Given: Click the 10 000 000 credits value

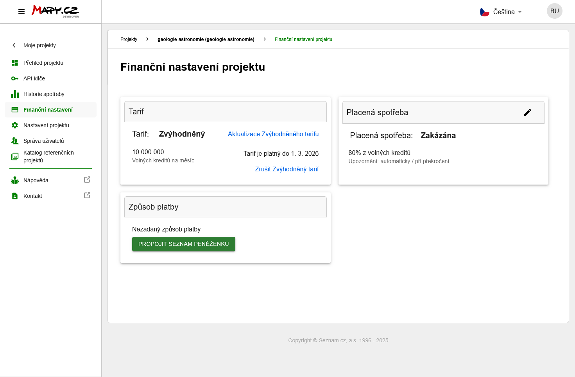Looking at the screenshot, I should (x=148, y=152).
